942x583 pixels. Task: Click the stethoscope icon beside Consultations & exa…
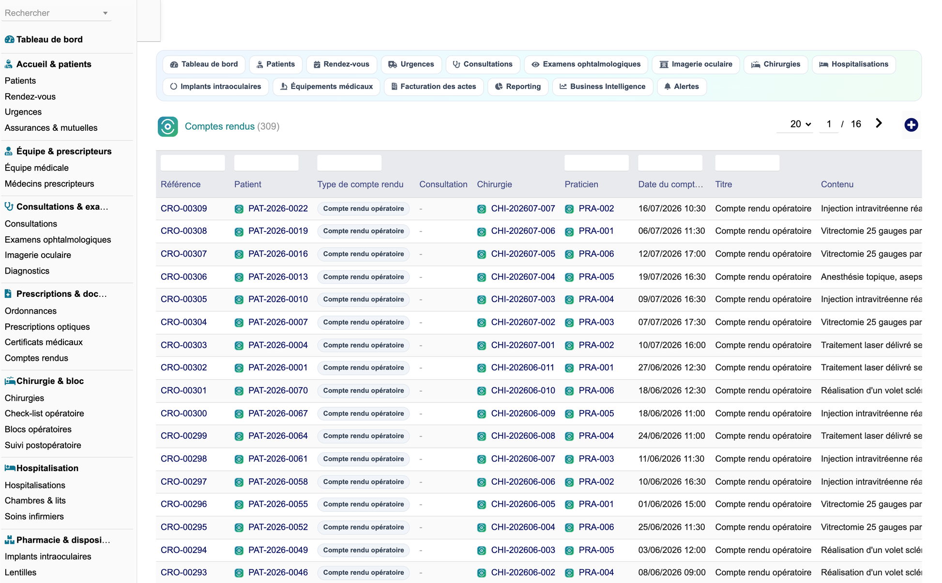tap(9, 206)
